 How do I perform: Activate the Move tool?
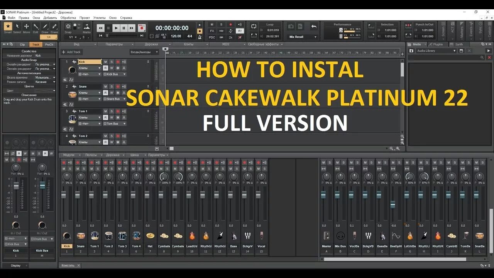tap(26, 27)
